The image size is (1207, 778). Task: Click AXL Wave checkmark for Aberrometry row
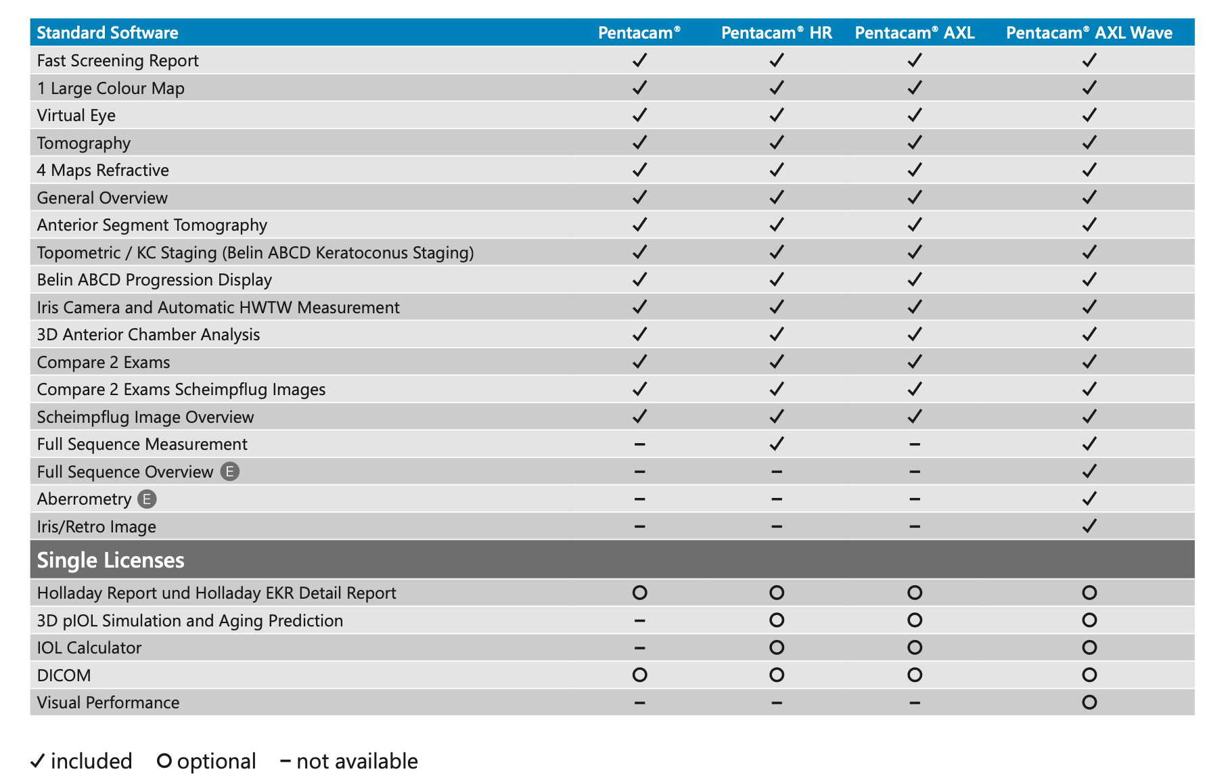point(1089,499)
